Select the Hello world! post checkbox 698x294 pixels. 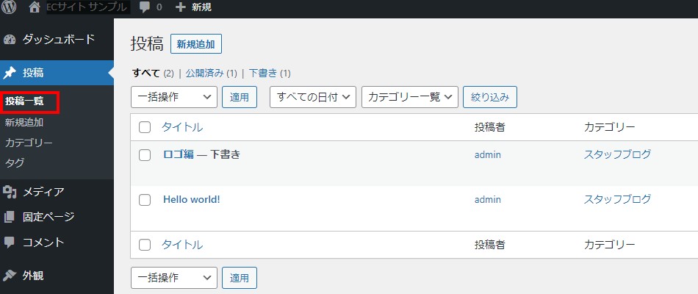(145, 200)
